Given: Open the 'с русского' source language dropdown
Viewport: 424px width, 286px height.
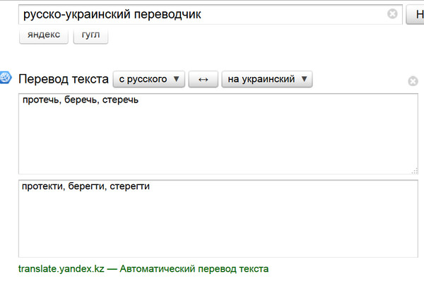Looking at the screenshot, I should [x=148, y=79].
